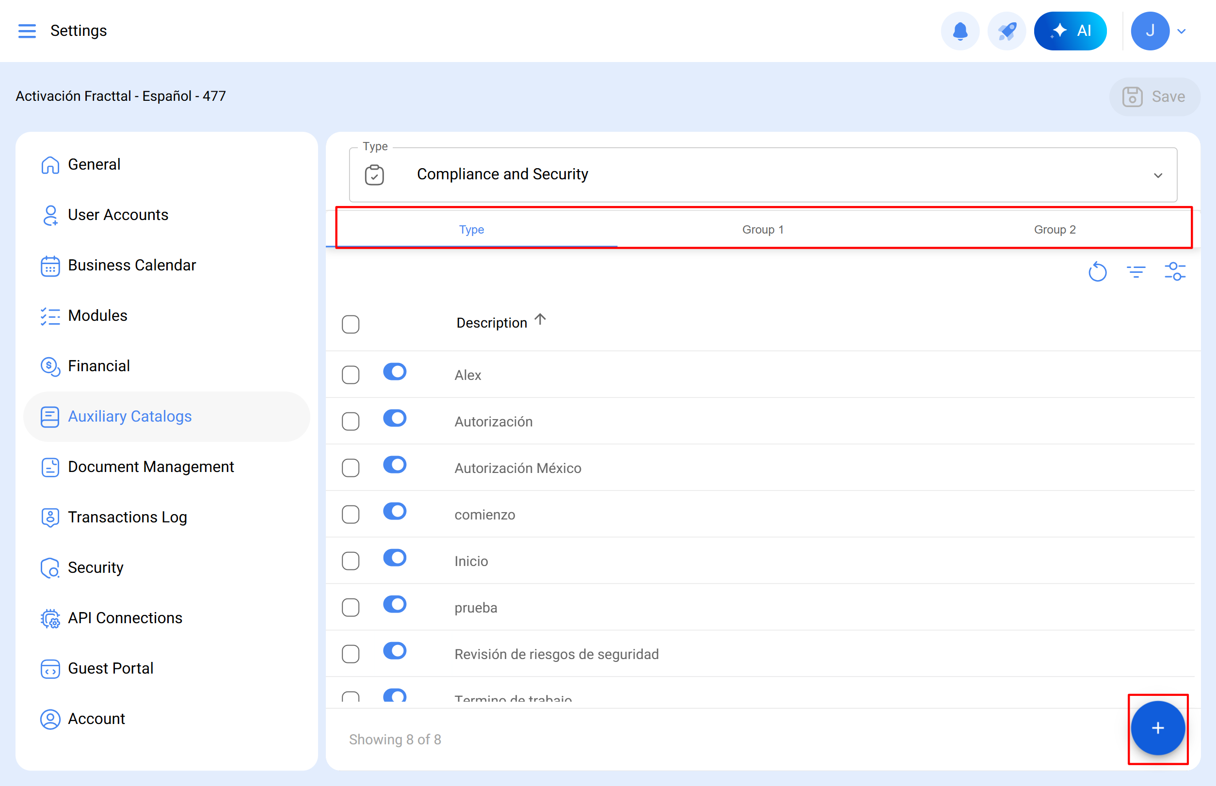Screen dimensions: 1216x786
Task: Expand the Compliance and Security dropdown
Action: coord(1158,175)
